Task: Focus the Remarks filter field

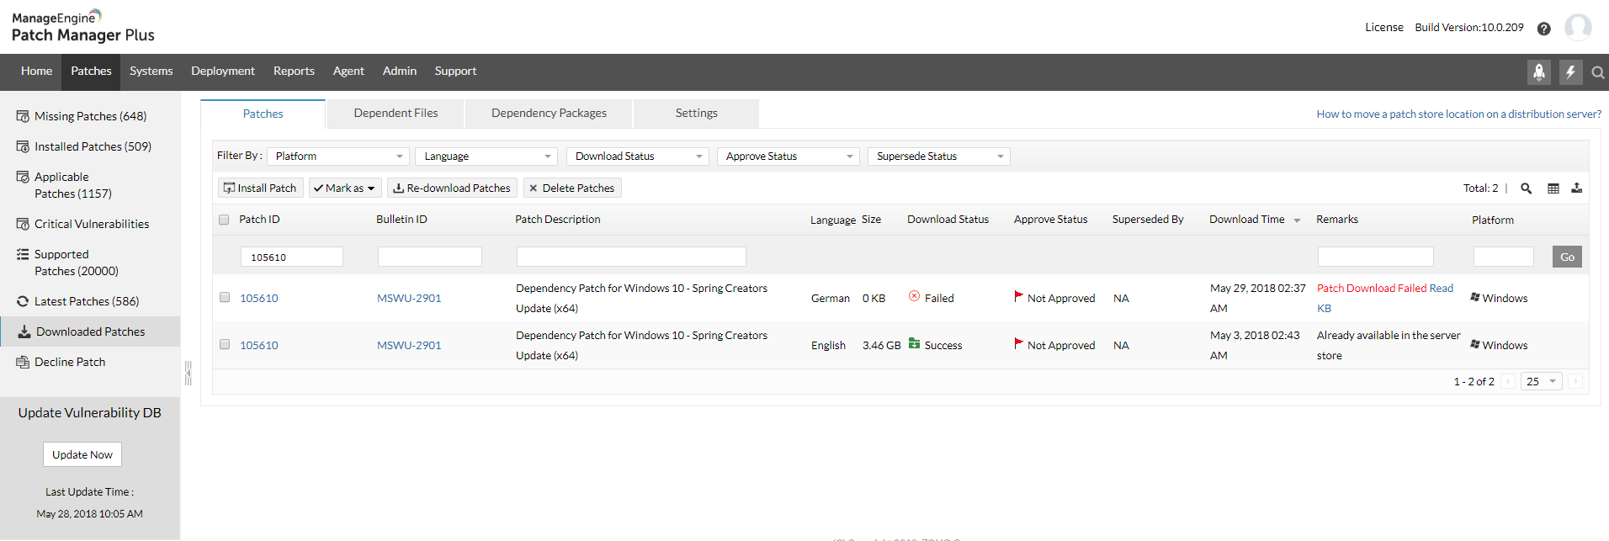Action: [1376, 257]
